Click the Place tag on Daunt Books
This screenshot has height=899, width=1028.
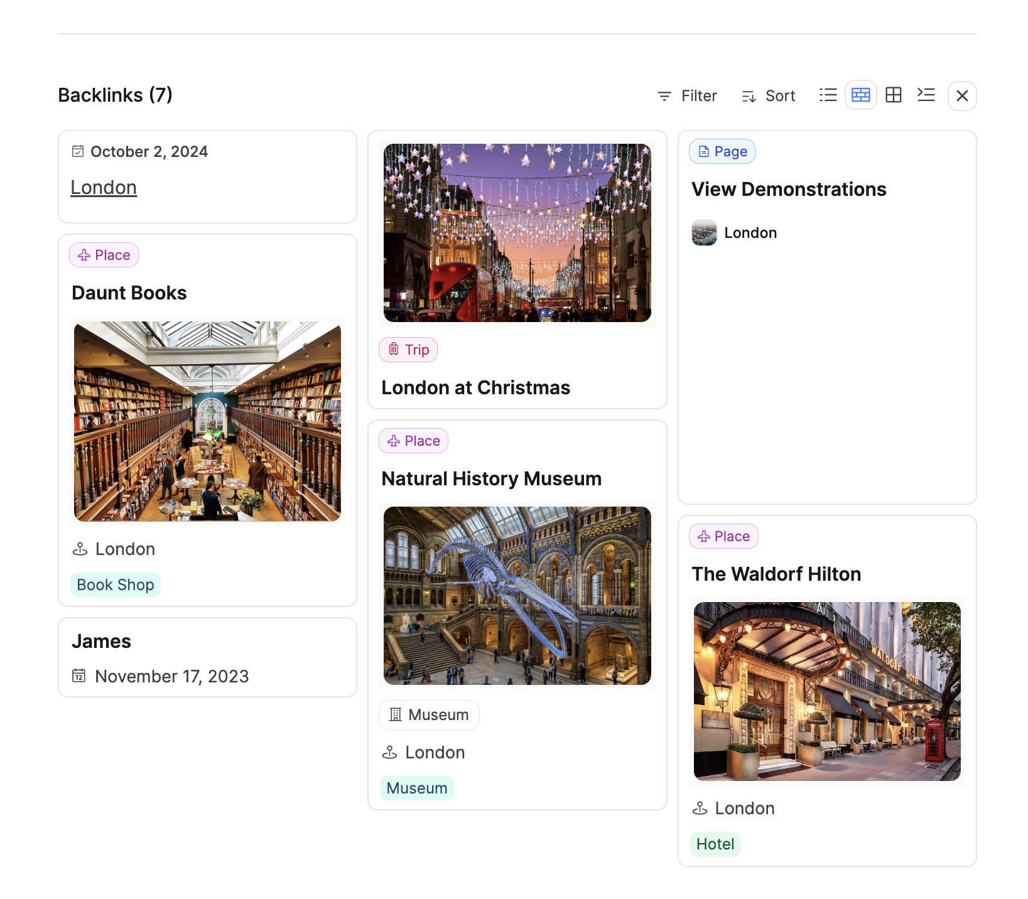click(104, 255)
